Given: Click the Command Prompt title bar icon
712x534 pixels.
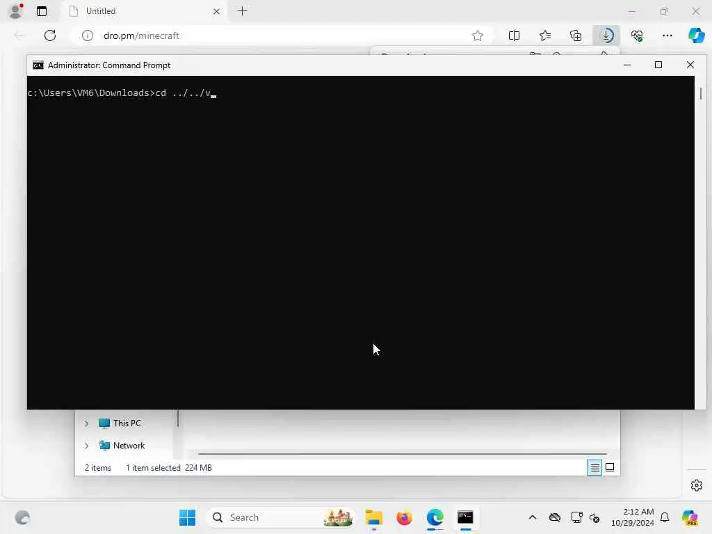Looking at the screenshot, I should coord(38,65).
